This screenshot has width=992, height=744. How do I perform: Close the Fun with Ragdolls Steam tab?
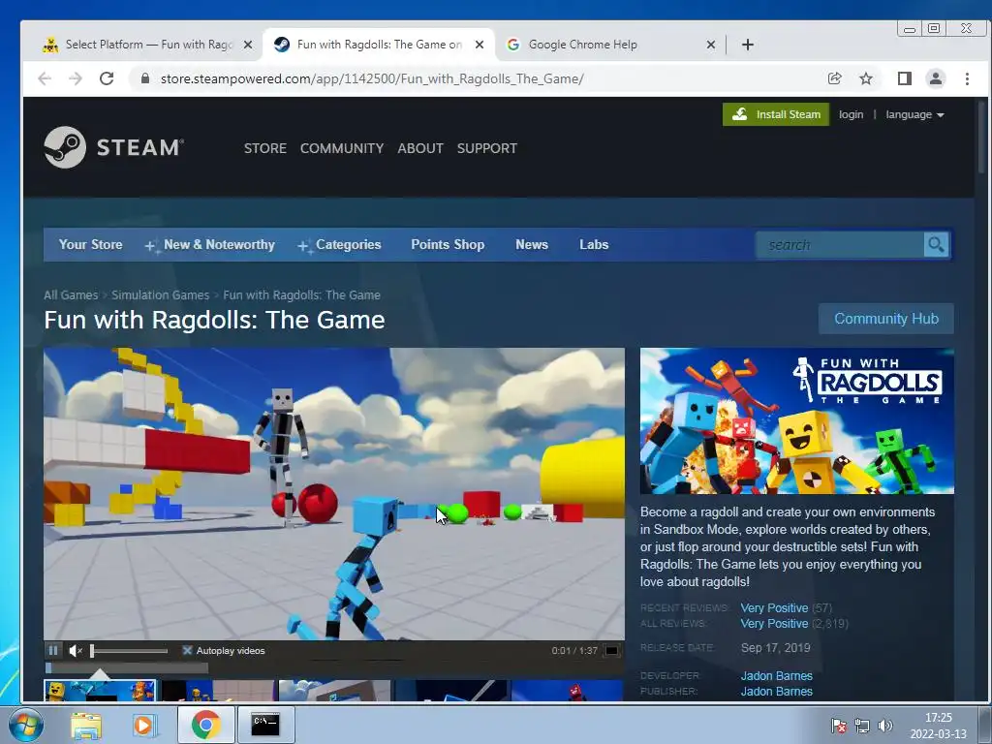[x=480, y=45]
